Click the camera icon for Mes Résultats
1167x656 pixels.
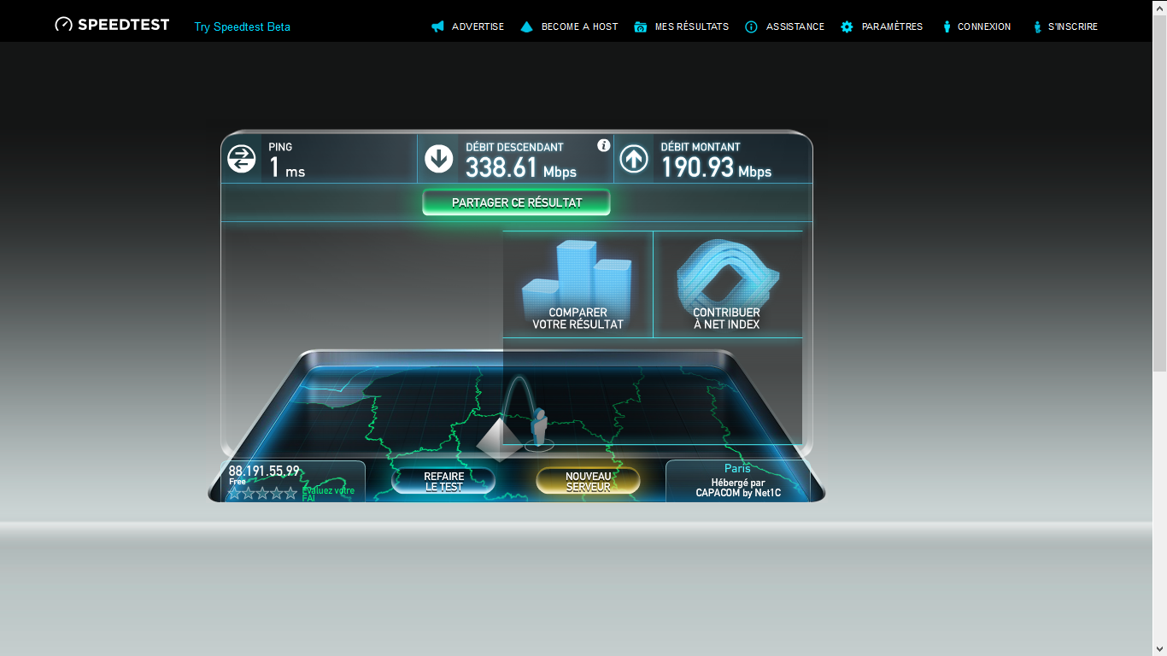pos(641,26)
